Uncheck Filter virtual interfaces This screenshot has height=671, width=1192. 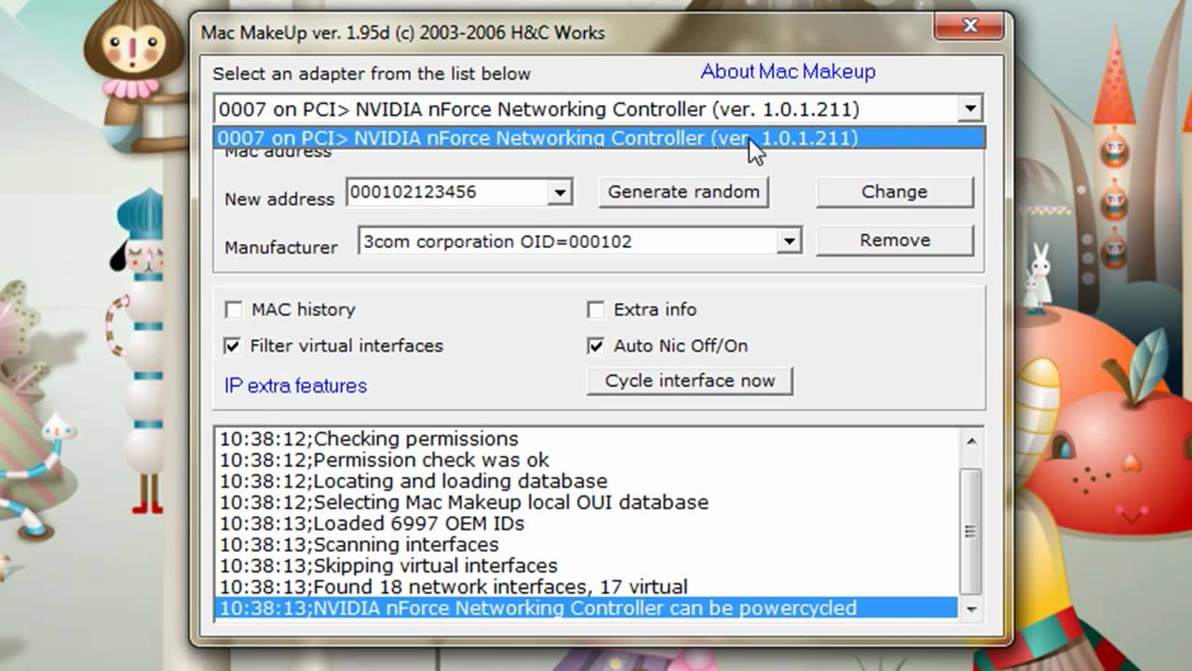coord(233,346)
